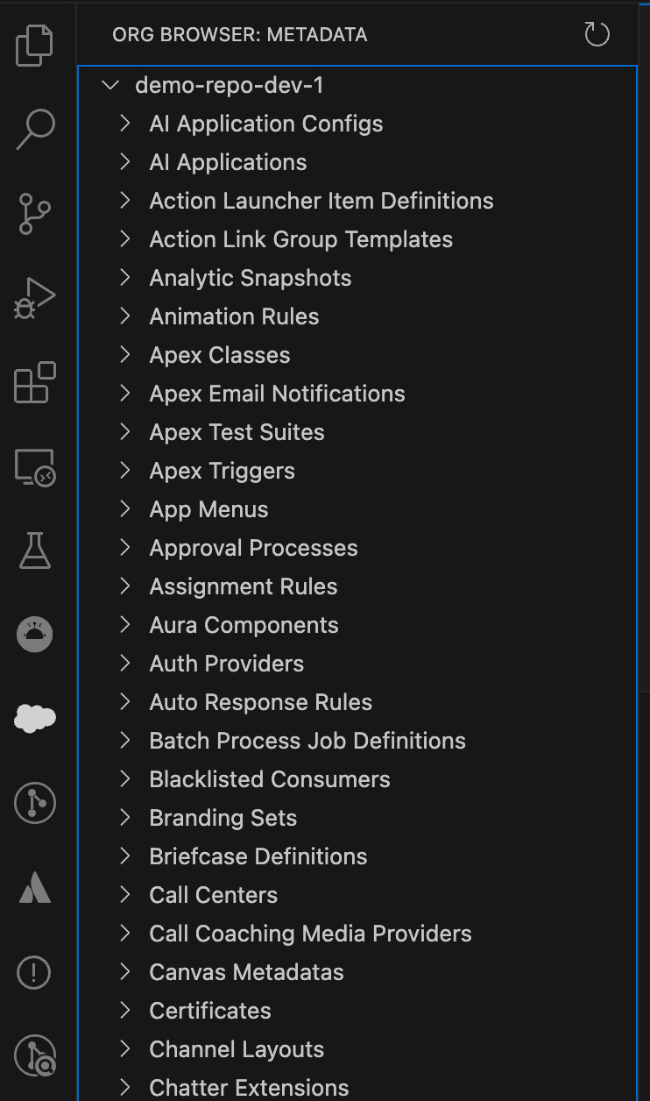The width and height of the screenshot is (650, 1101).
Task: Open the Extensions view icon
Action: (x=35, y=382)
